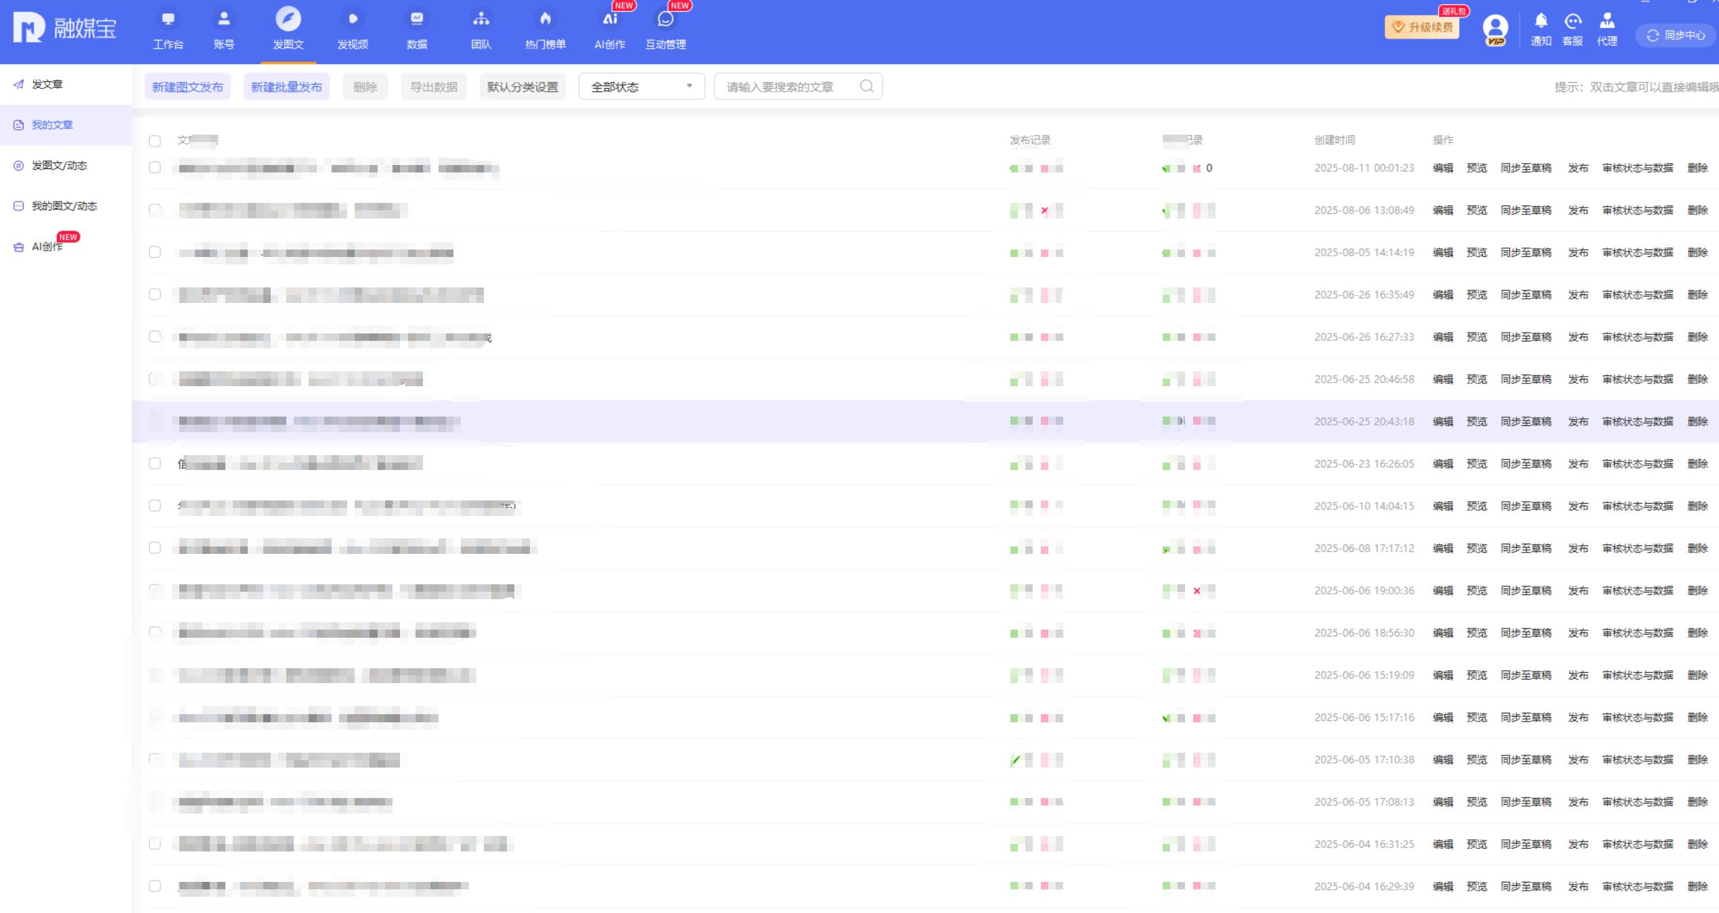Open the 热门榜单 flame icon
The width and height of the screenshot is (1719, 913).
[545, 20]
